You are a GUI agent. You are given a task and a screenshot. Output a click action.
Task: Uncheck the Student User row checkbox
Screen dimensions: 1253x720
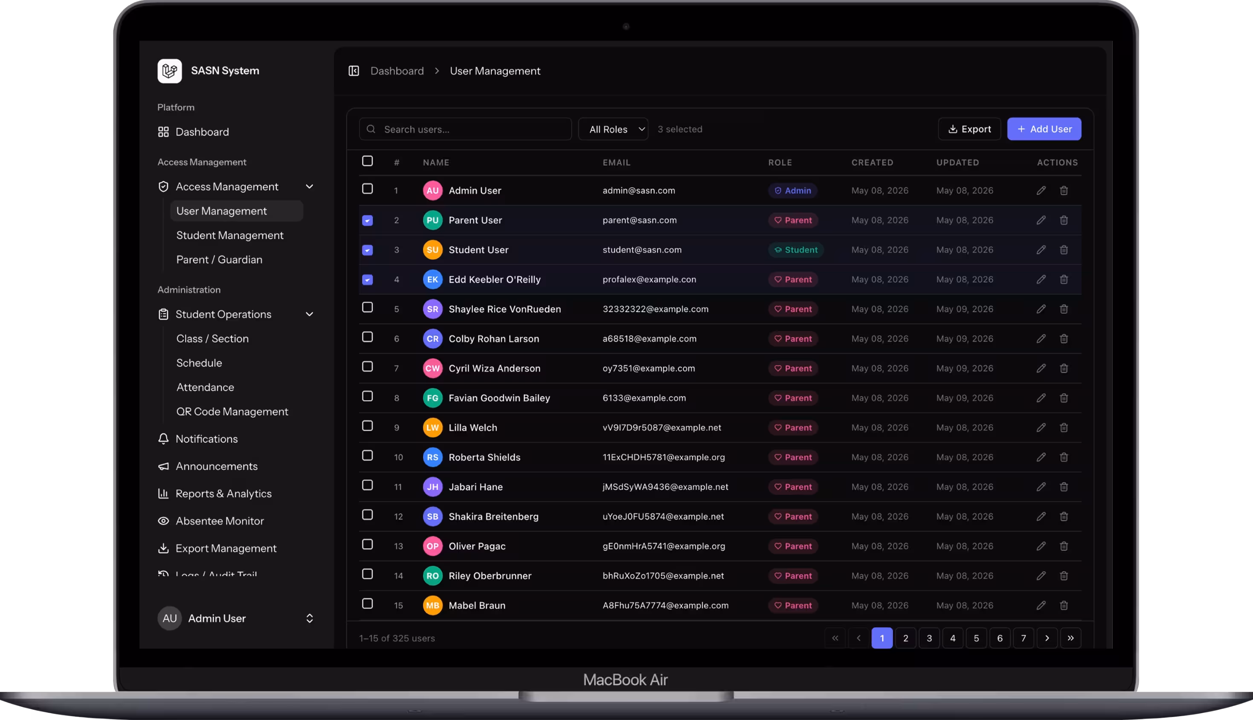(x=367, y=250)
